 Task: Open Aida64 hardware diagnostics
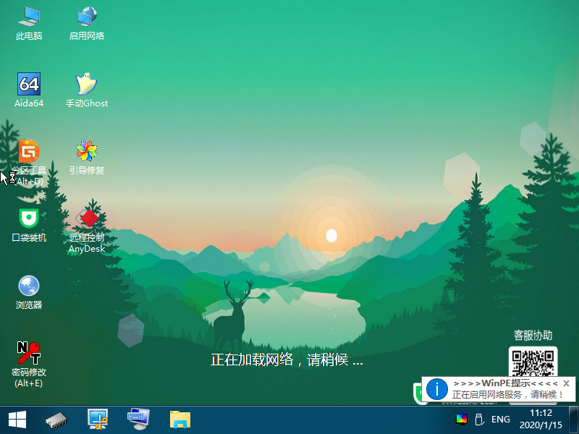(28, 83)
